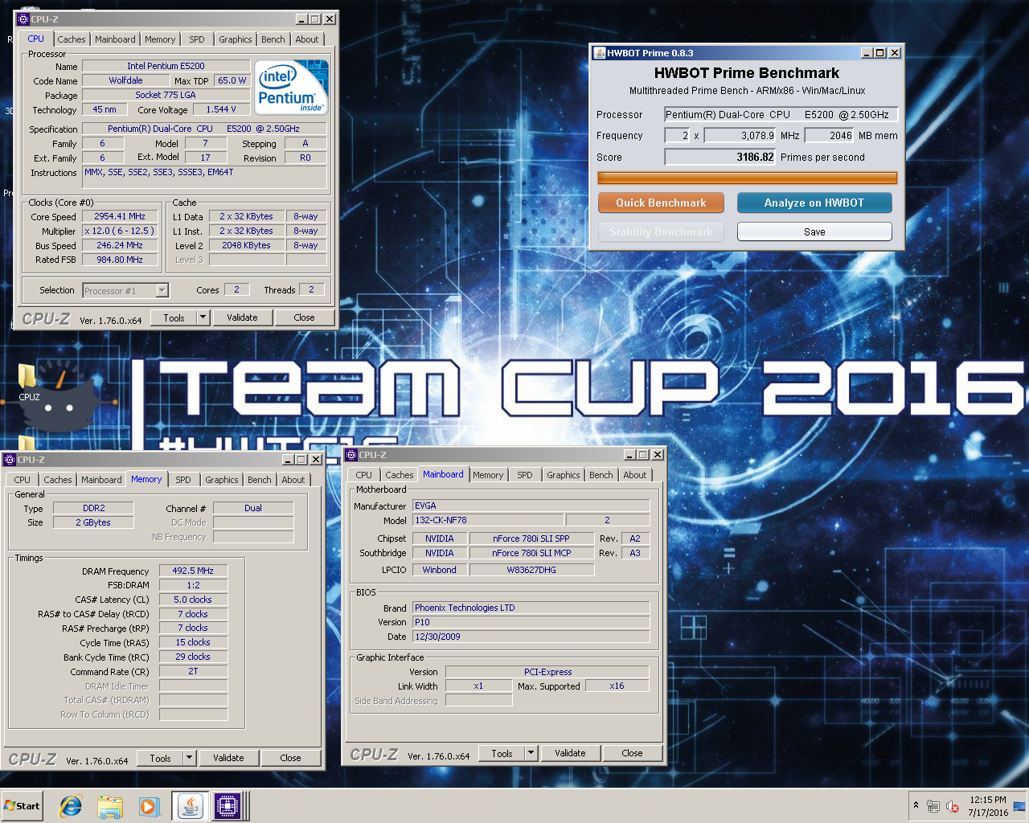Click Close button in CPU window

point(304,317)
